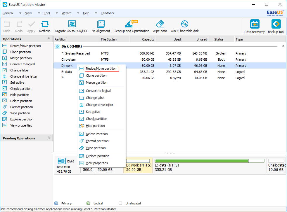Choose Clone partition from context menu
The width and height of the screenshot is (287, 212).
[x=102, y=76]
